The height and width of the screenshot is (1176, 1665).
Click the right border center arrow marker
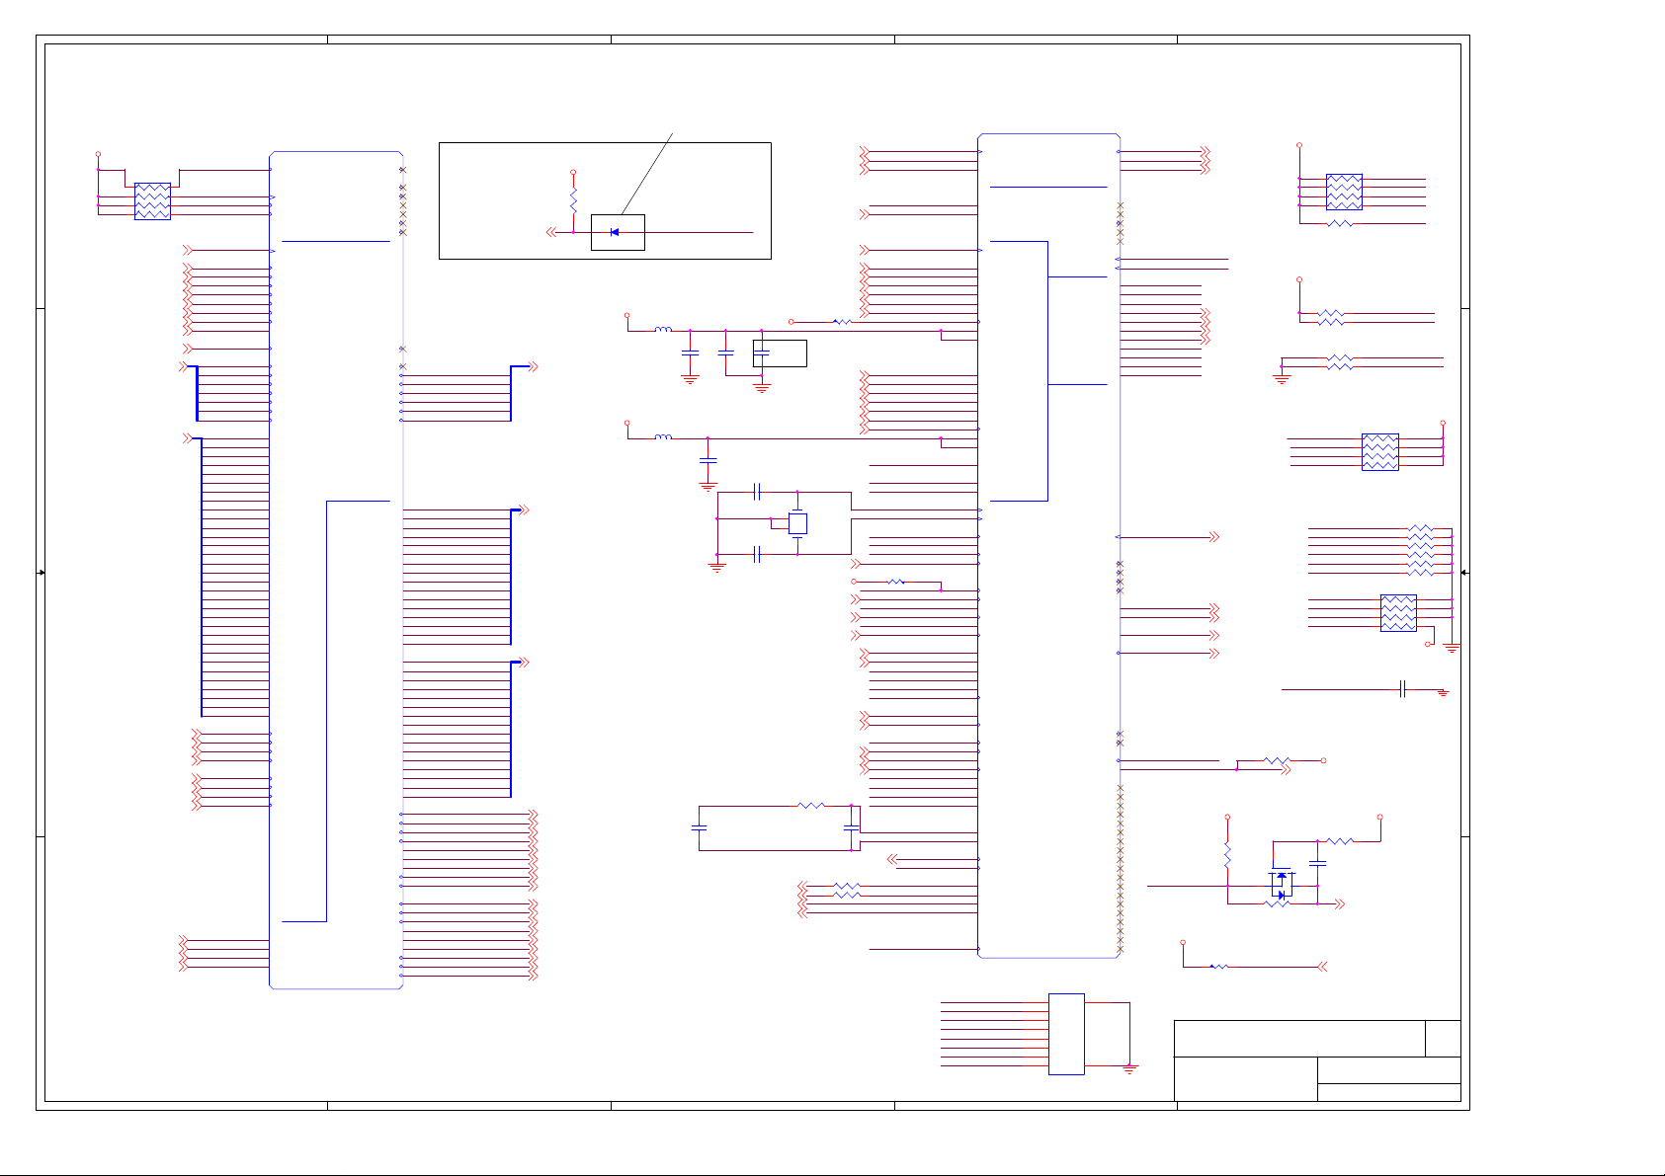(x=1465, y=573)
